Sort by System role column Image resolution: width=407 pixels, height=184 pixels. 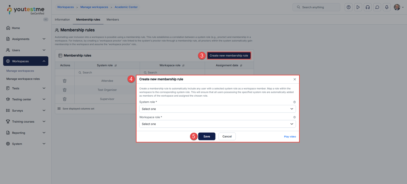[x=115, y=66]
